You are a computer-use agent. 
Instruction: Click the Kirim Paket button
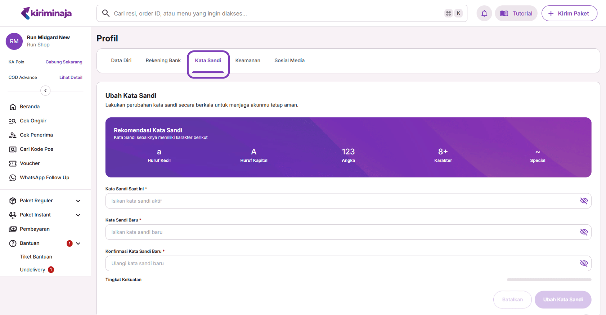[x=569, y=13]
